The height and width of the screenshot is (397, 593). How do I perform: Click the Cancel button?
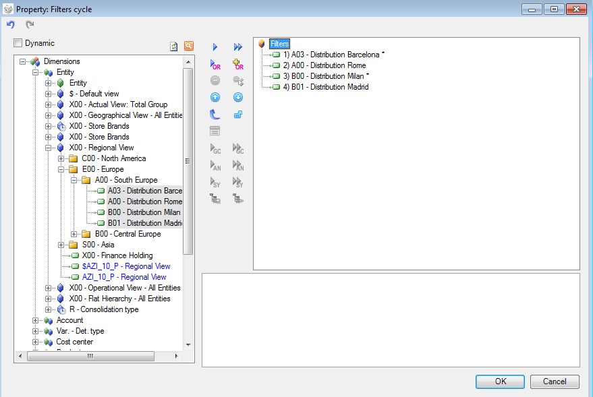pyautogui.click(x=555, y=381)
